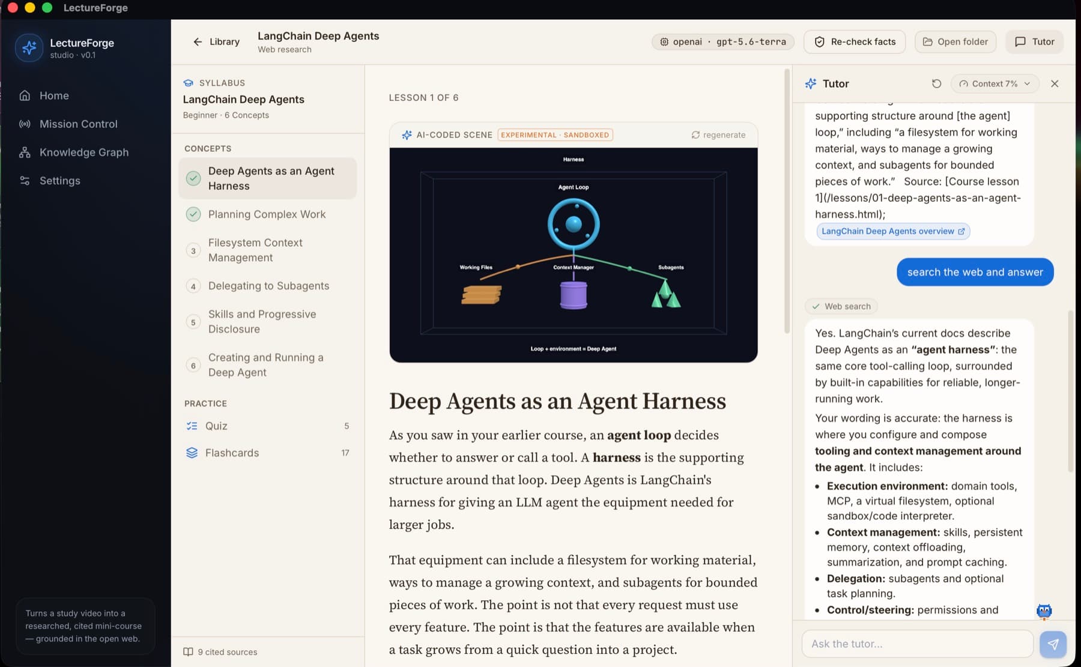This screenshot has width=1081, height=667.
Task: Toggle the Tutor panel button
Action: point(1034,41)
